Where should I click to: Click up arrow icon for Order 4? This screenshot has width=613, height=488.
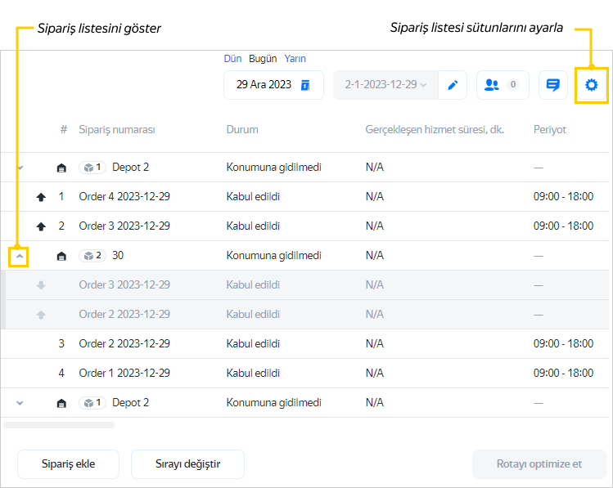pos(41,197)
